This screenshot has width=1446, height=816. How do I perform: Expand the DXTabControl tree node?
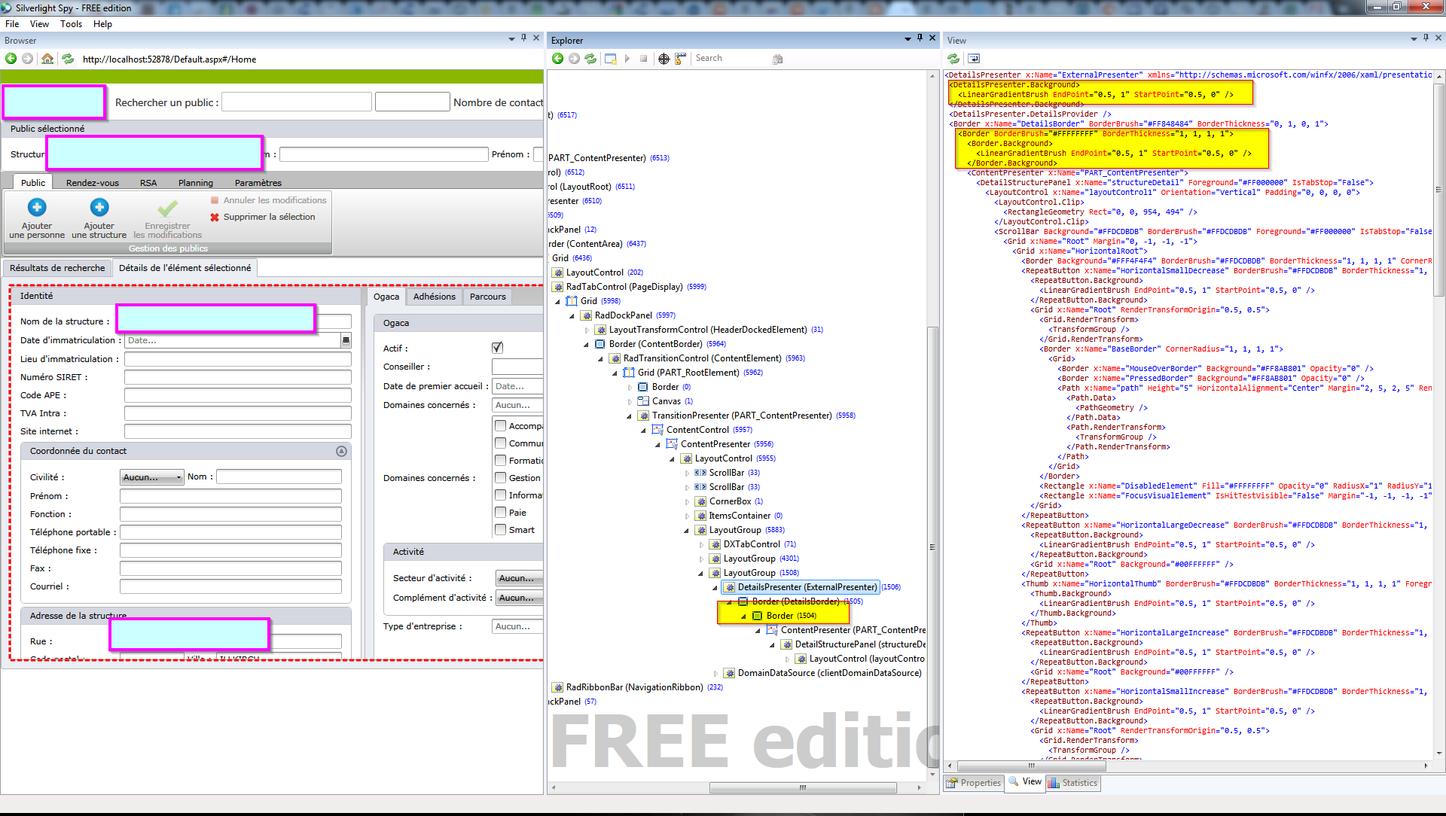tap(700, 545)
